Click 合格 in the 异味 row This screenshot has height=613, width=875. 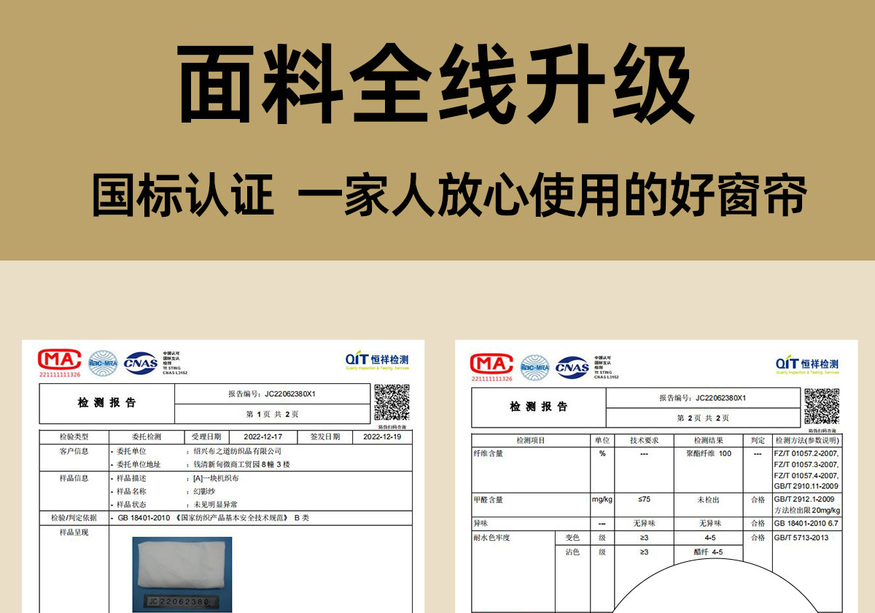pos(758,524)
